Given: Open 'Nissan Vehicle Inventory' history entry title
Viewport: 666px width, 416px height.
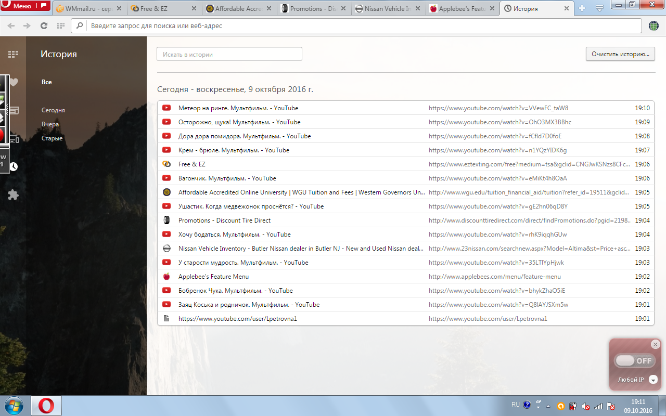Looking at the screenshot, I should click(x=301, y=249).
